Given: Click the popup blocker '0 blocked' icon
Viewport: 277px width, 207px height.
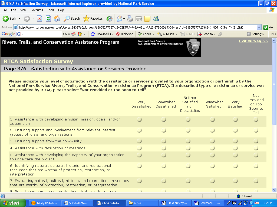Looking at the screenshot, I should 118,34.
